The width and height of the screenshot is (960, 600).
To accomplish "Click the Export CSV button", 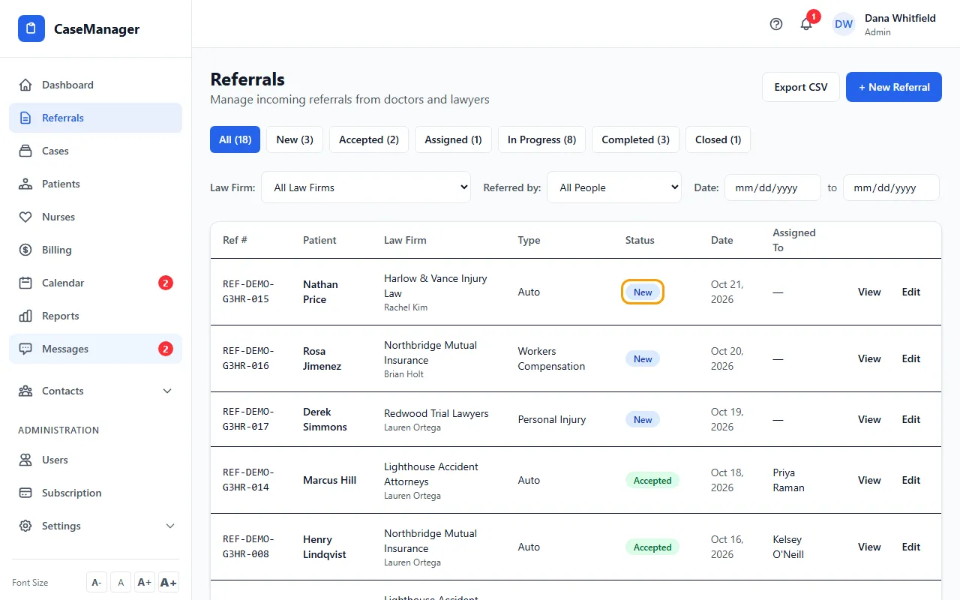I will (x=801, y=87).
